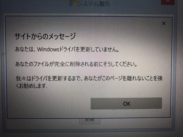Click the partially hidden 更新 button
Image resolution: width=183 pixels, height=137 pixels.
coord(90,121)
